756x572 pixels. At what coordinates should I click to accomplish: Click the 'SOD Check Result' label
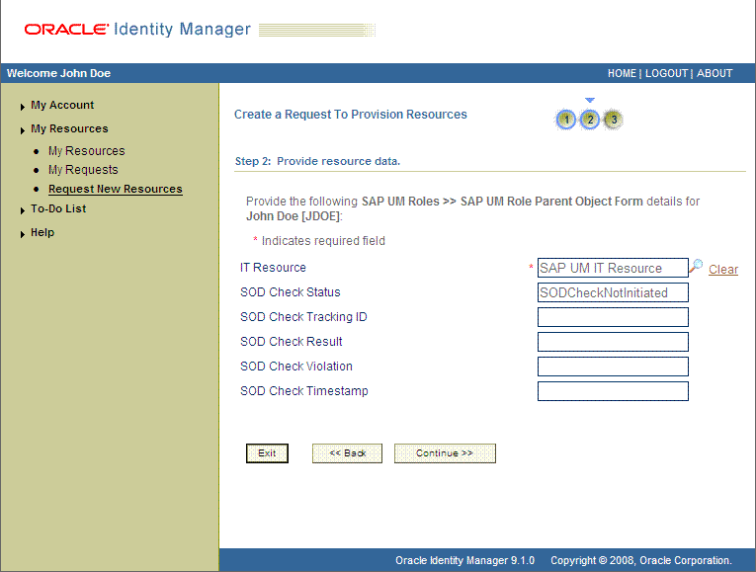(x=292, y=341)
